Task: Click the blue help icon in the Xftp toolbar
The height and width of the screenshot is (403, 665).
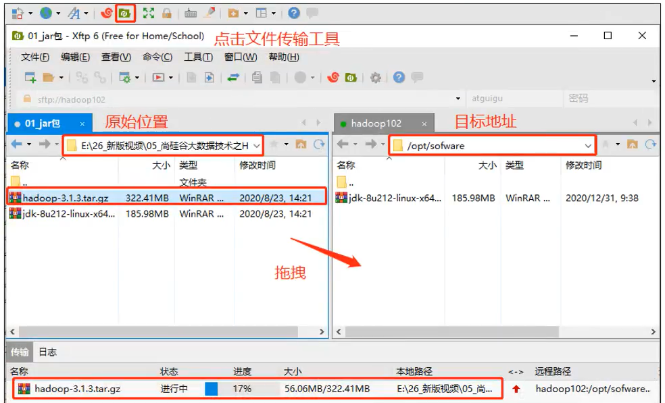Action: pyautogui.click(x=399, y=77)
